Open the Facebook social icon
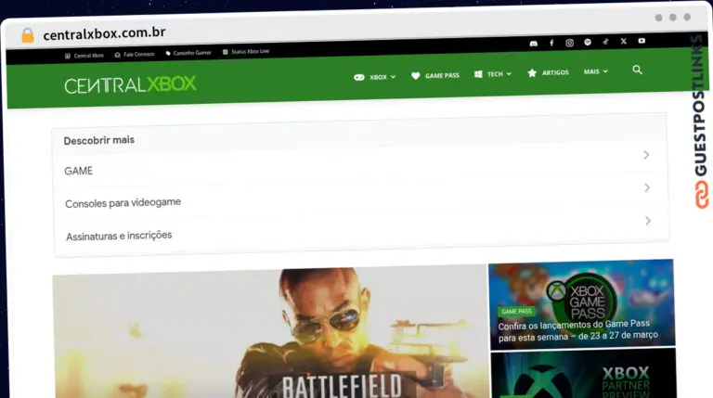Image resolution: width=713 pixels, height=398 pixels. [551, 43]
